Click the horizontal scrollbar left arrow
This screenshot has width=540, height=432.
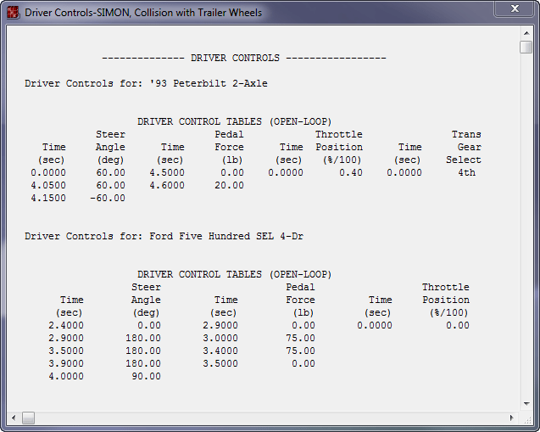(14, 418)
